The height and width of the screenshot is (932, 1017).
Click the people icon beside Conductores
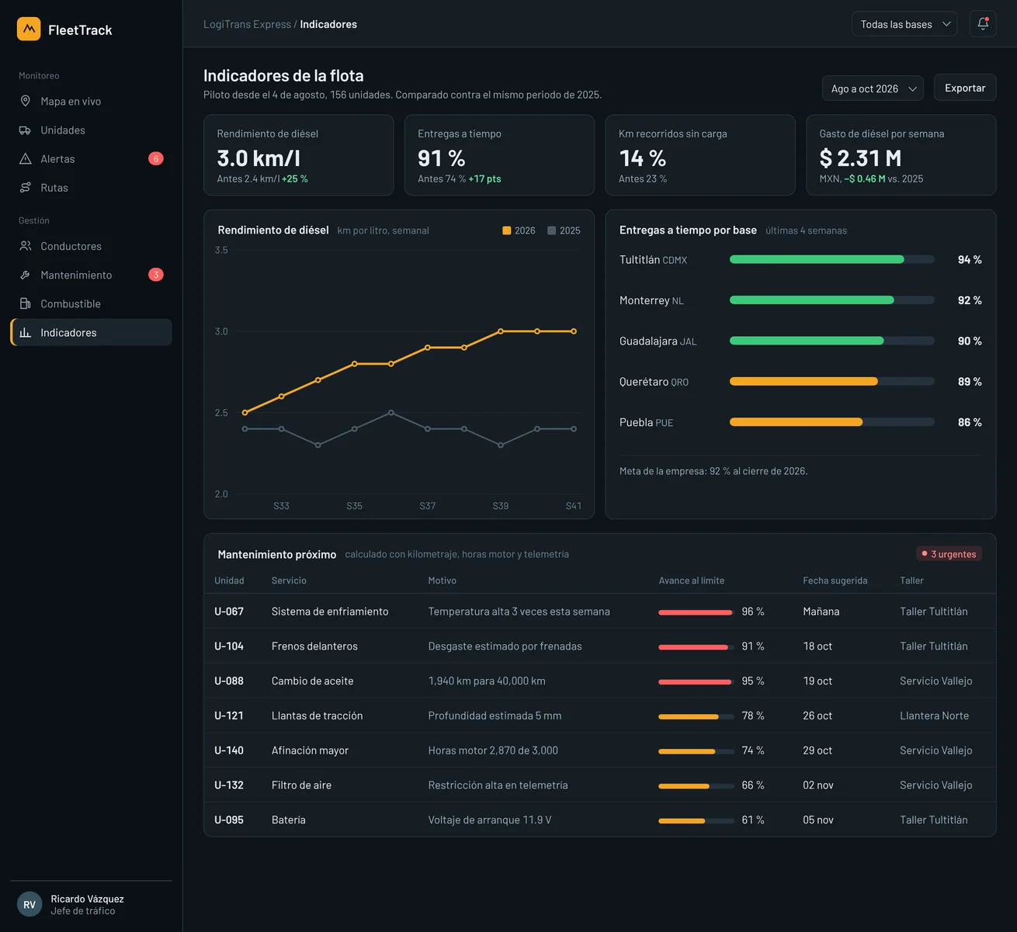(26, 246)
